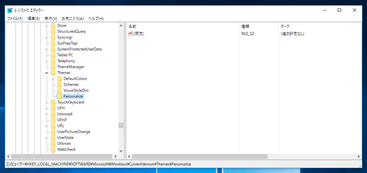Expand the TouchKeyboard key

47,102
